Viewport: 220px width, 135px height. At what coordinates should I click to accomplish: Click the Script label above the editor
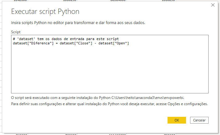[15, 32]
